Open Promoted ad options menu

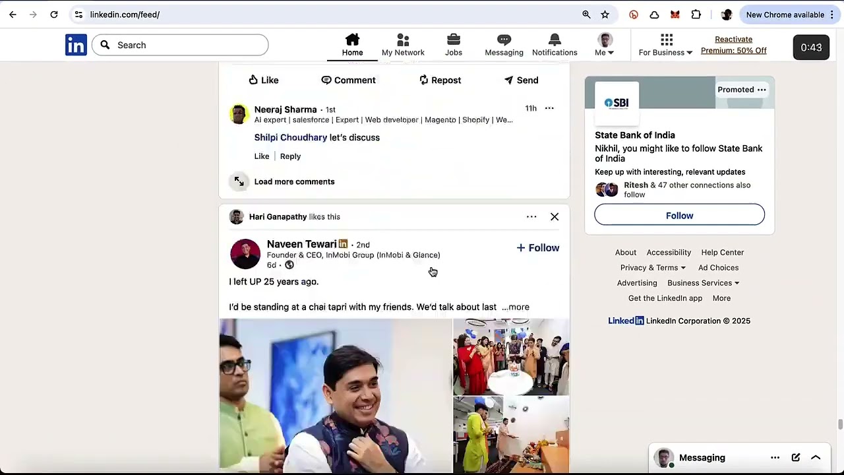tap(762, 90)
